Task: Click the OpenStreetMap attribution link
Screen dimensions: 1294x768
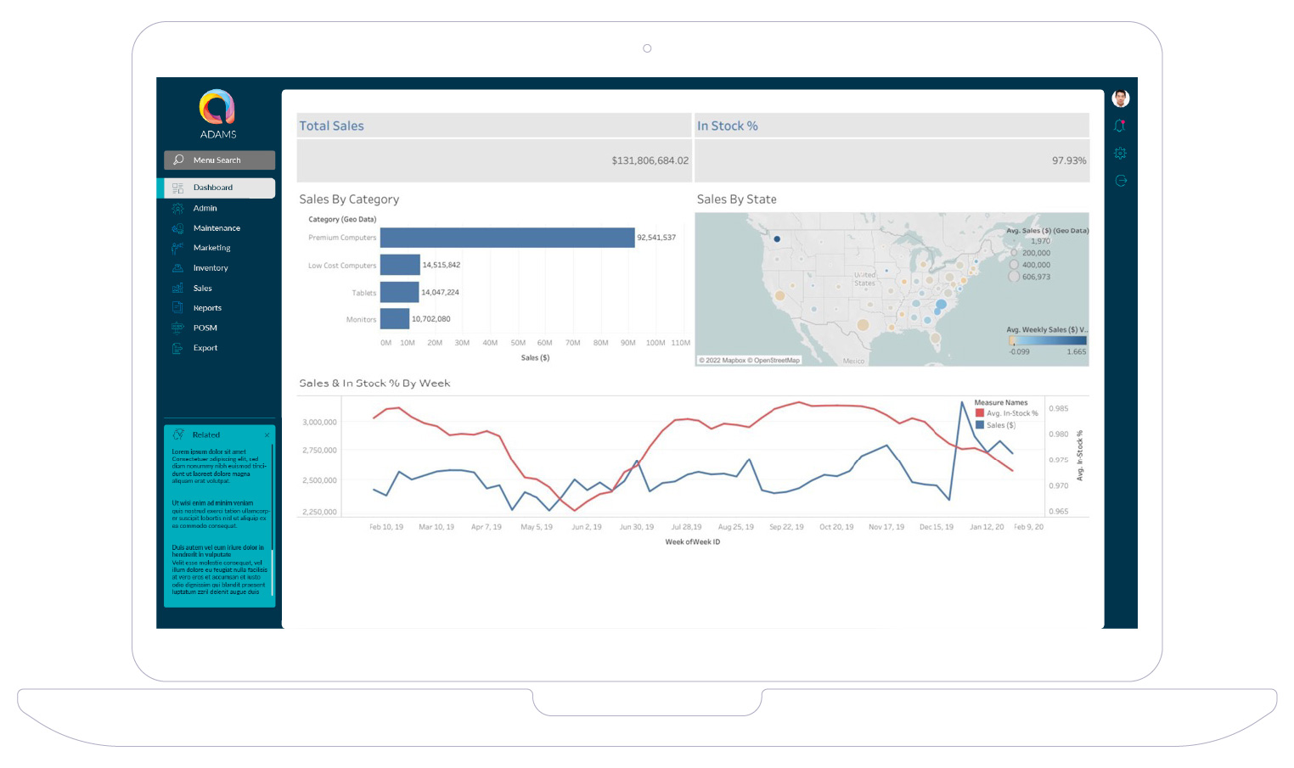Action: (776, 361)
